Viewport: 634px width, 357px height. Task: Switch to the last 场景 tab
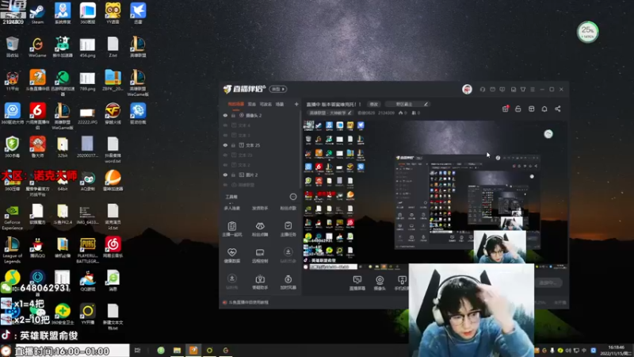(x=280, y=104)
